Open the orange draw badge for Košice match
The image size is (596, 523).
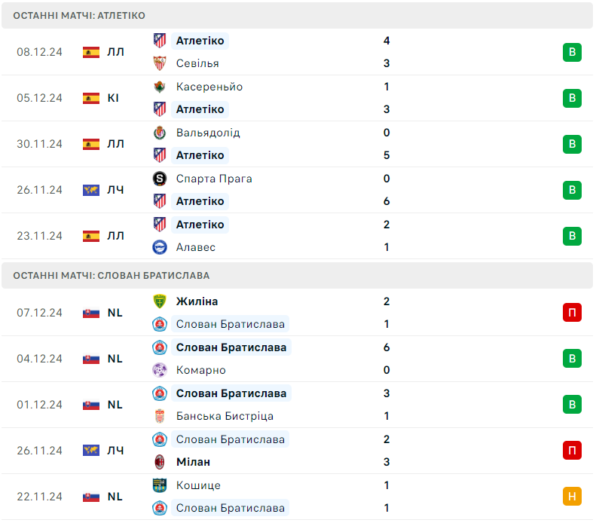[572, 497]
